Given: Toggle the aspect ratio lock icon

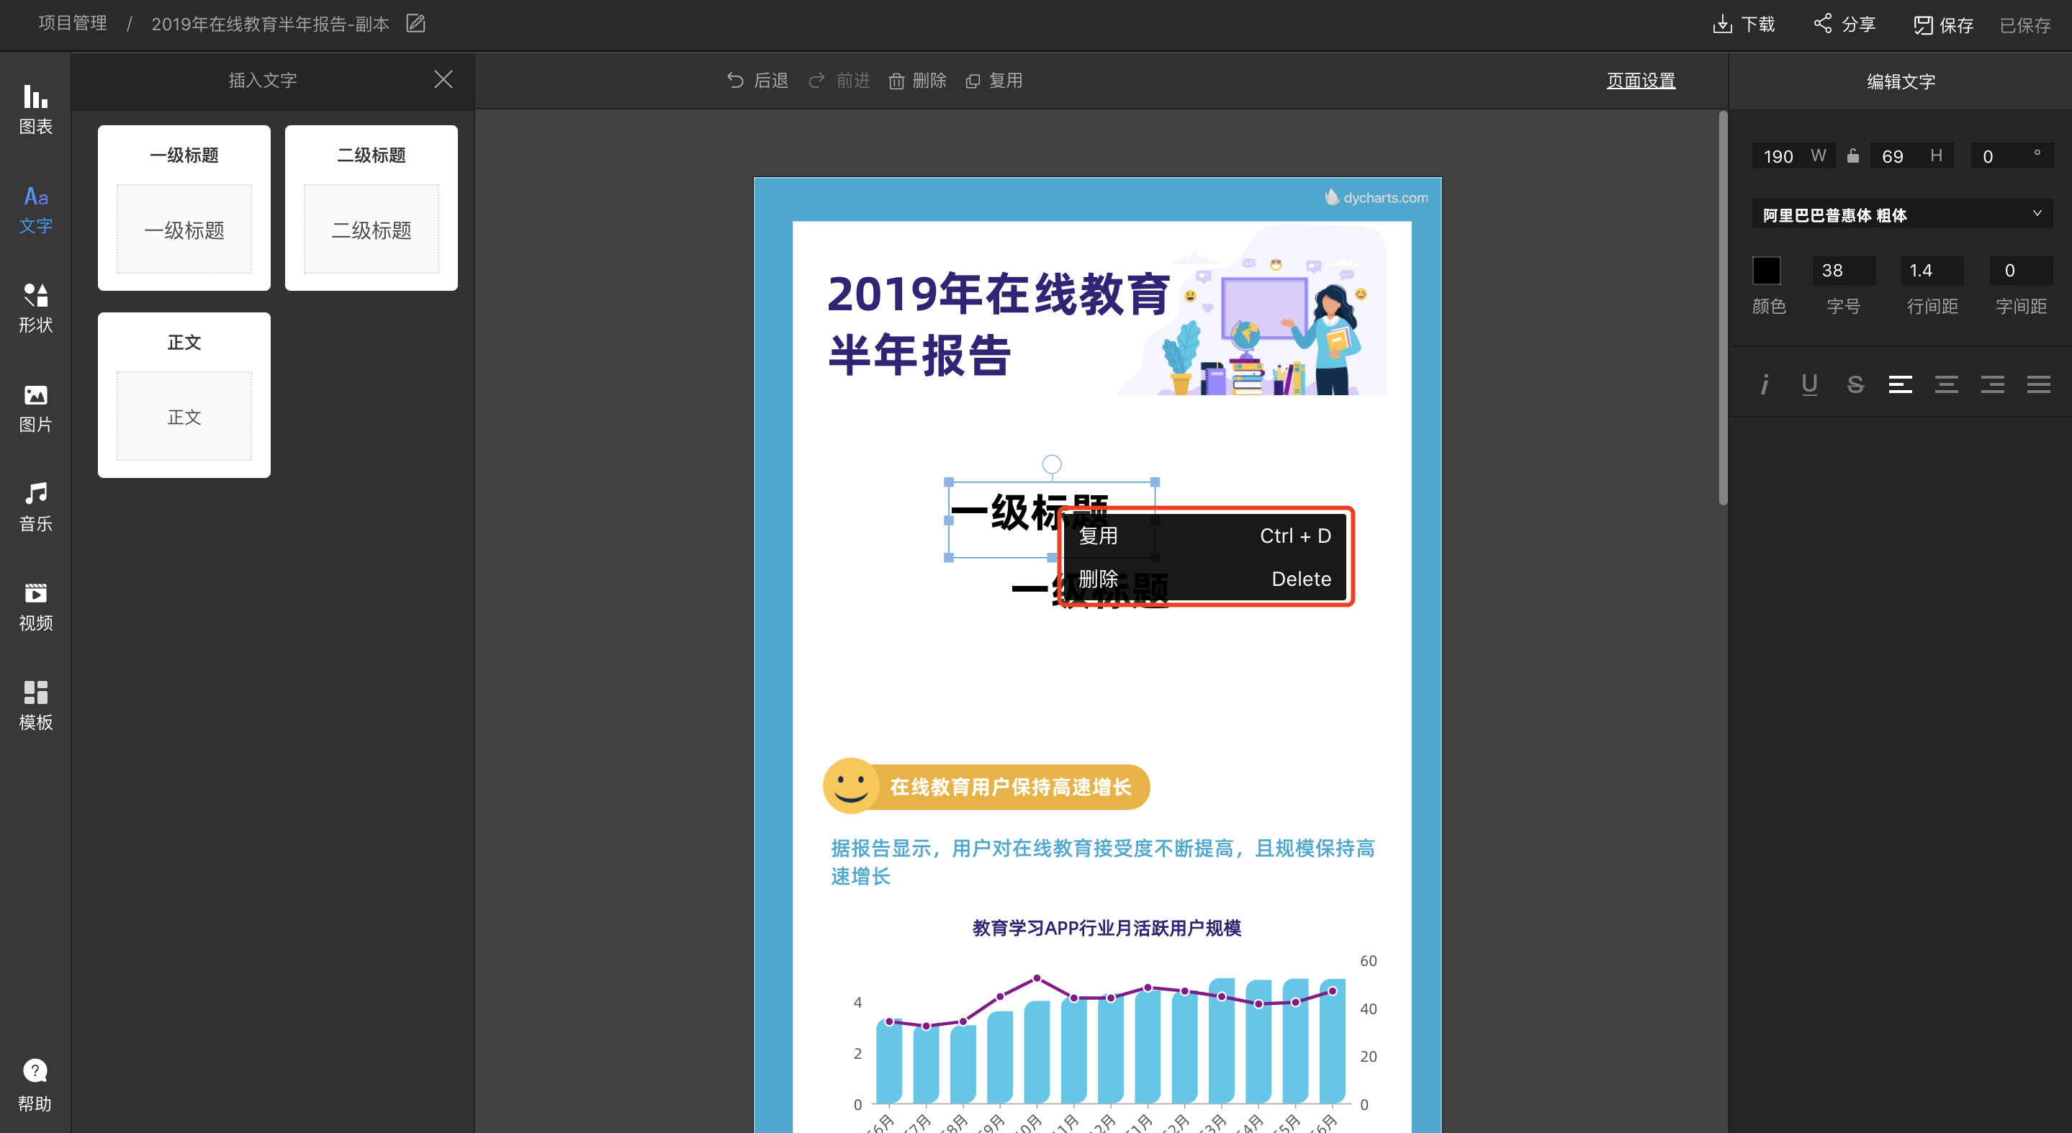Looking at the screenshot, I should (x=1852, y=155).
